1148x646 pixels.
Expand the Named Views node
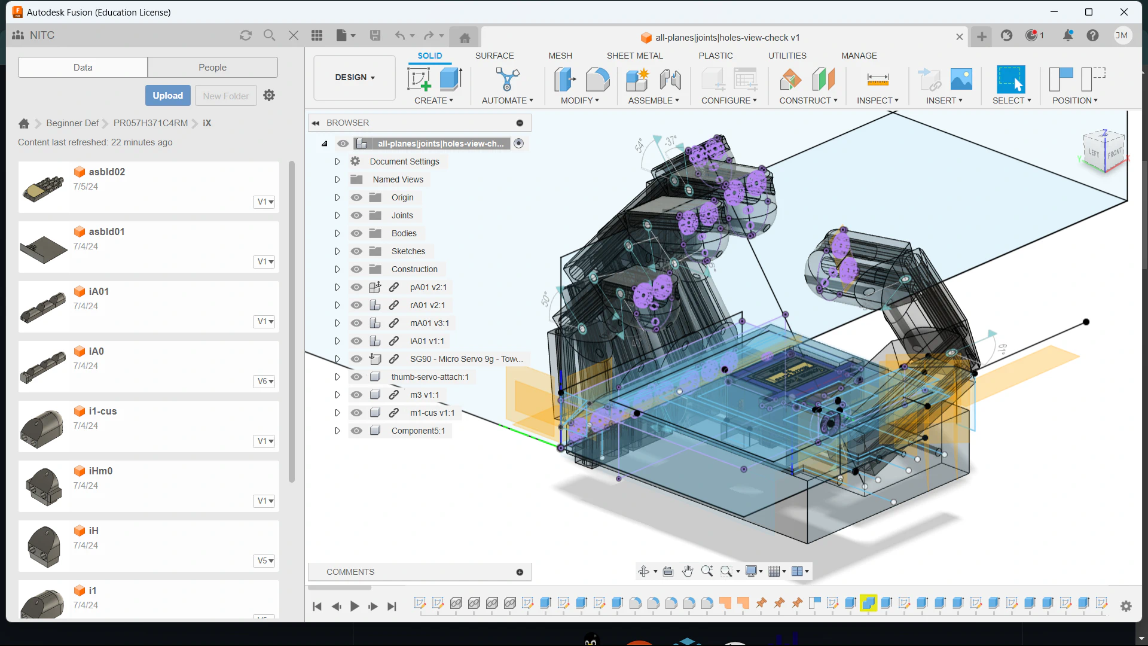(337, 179)
